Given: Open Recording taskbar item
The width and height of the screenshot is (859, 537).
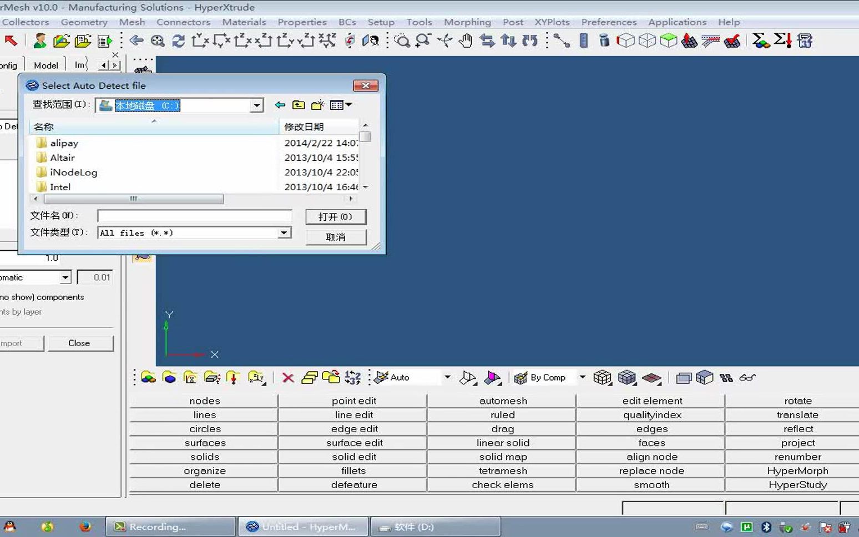Looking at the screenshot, I should coord(171,527).
